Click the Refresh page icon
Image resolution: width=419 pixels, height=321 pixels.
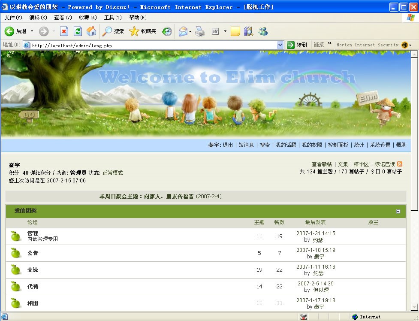click(x=78, y=31)
